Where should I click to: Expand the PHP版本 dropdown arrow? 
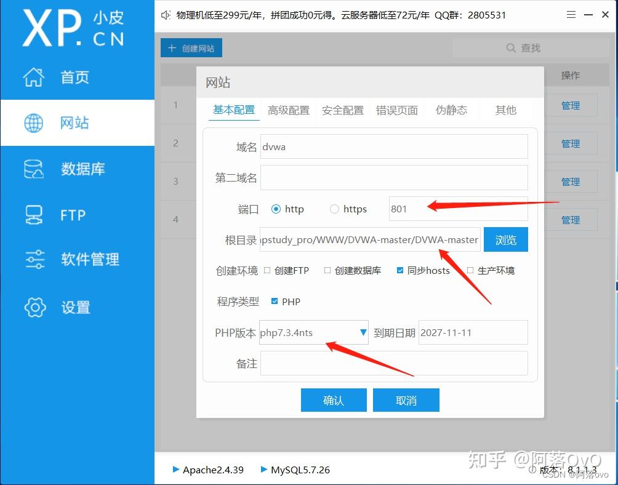pos(363,332)
